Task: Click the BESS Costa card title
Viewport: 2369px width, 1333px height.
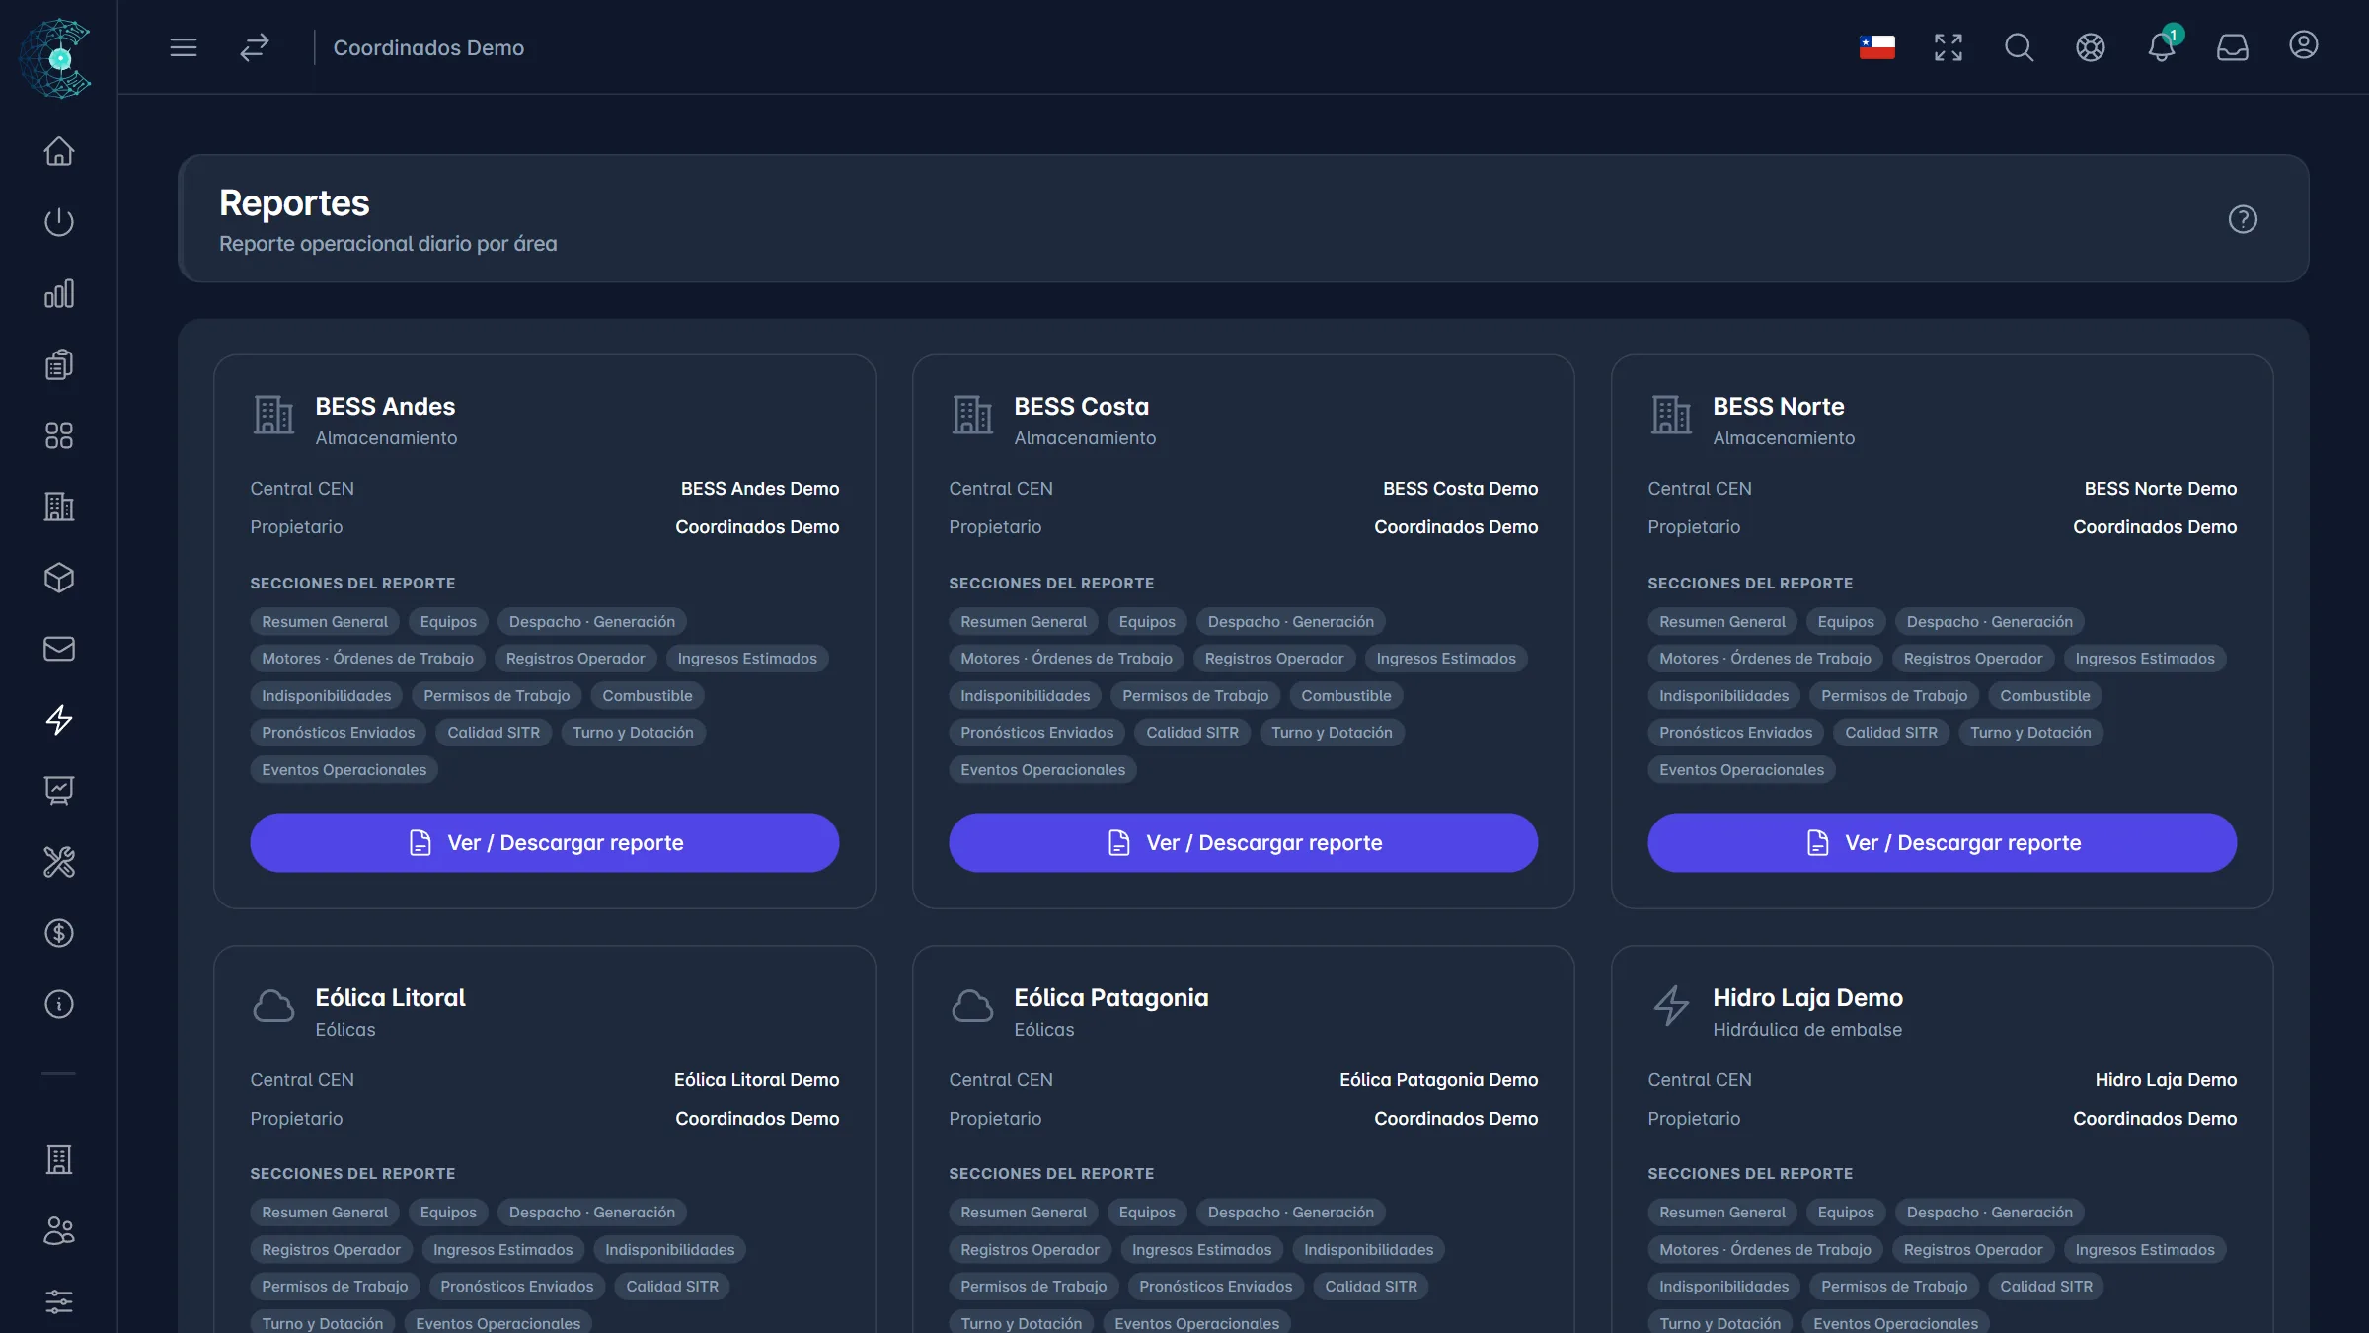Action: click(1082, 406)
